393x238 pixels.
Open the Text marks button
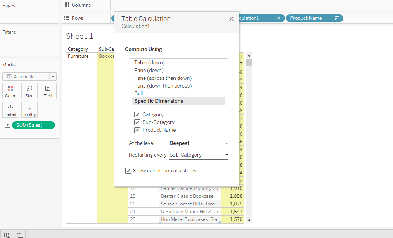(48, 91)
